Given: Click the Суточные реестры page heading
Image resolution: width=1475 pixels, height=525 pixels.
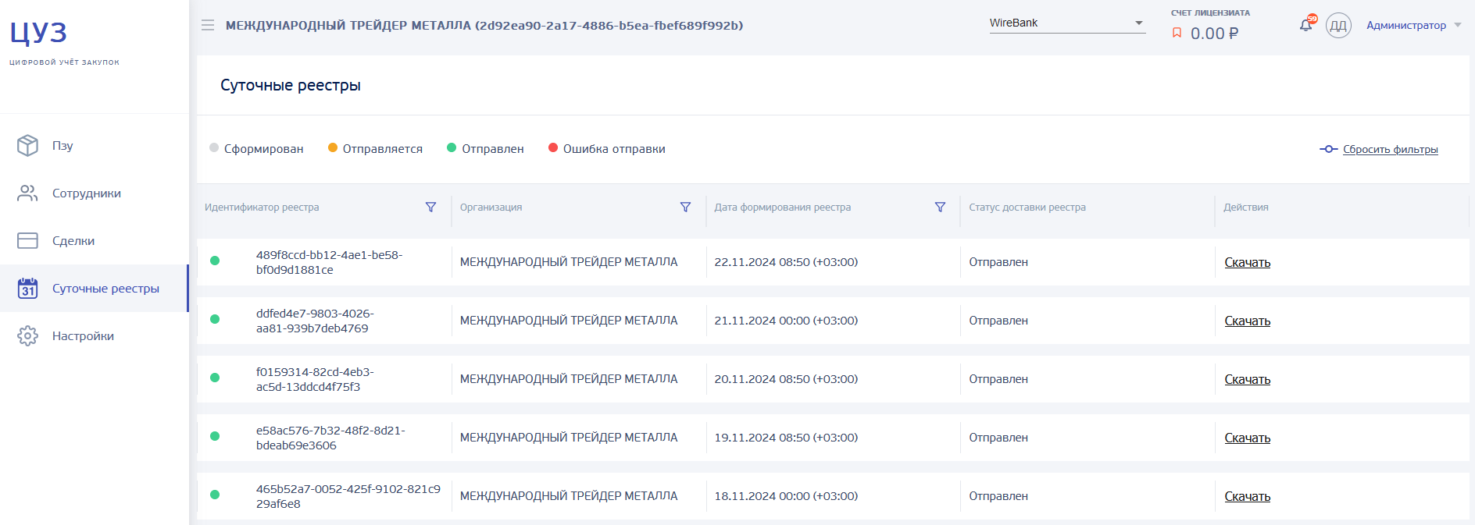Looking at the screenshot, I should [x=291, y=85].
